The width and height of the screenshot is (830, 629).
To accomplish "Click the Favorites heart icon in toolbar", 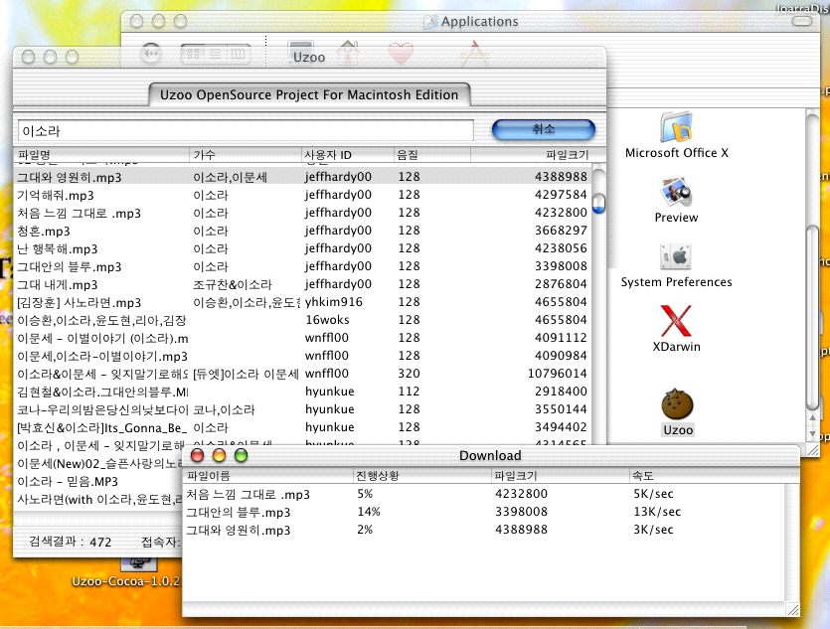I will pos(401,54).
